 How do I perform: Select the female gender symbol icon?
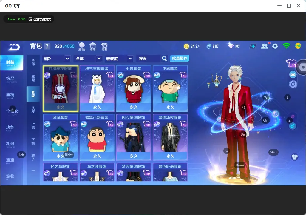click(x=293, y=116)
